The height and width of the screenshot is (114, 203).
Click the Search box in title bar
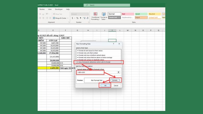107,5
